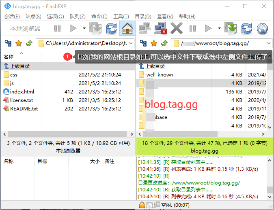
Task: Select index.html in the local file list
Action: tap(22, 92)
